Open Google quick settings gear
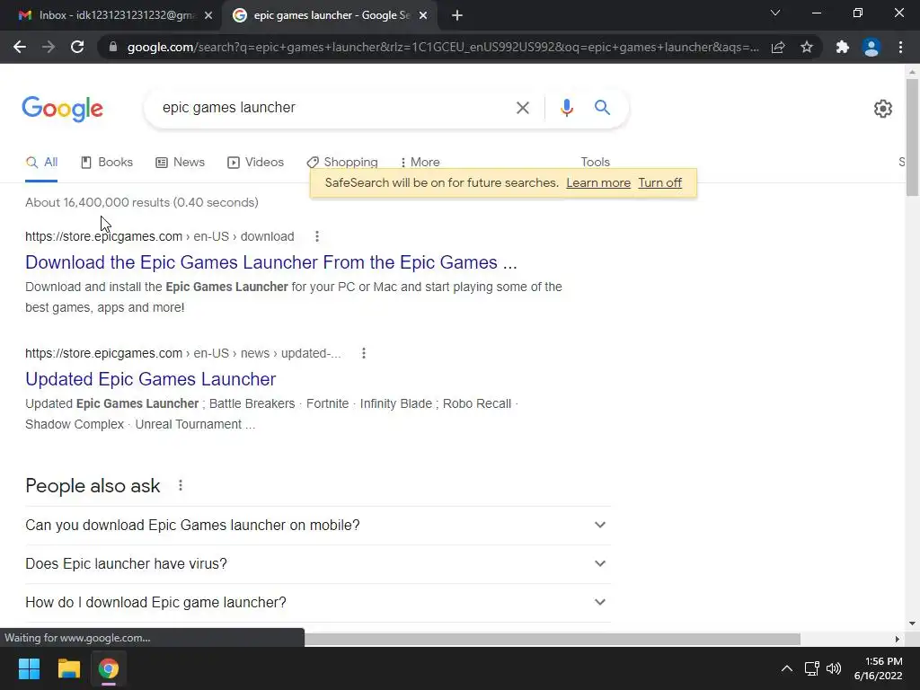920x690 pixels. 883,109
